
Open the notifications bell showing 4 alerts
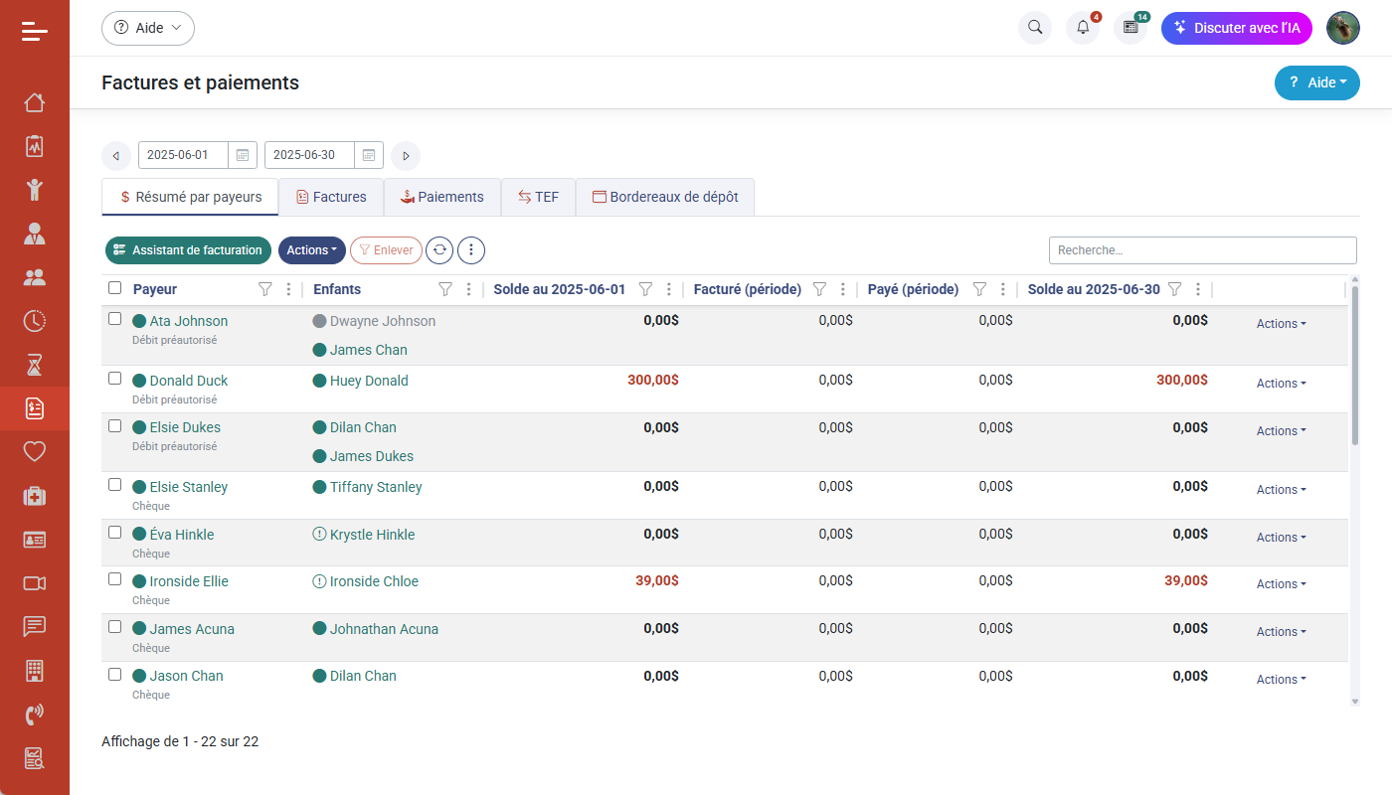tap(1083, 28)
